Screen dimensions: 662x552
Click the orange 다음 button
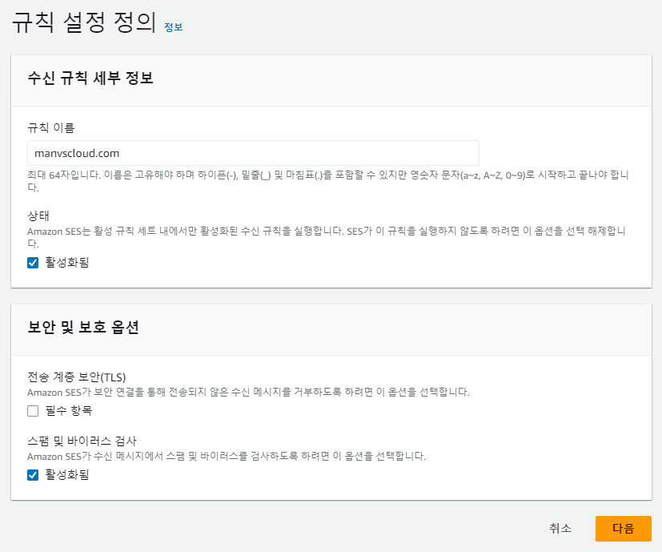[623, 529]
